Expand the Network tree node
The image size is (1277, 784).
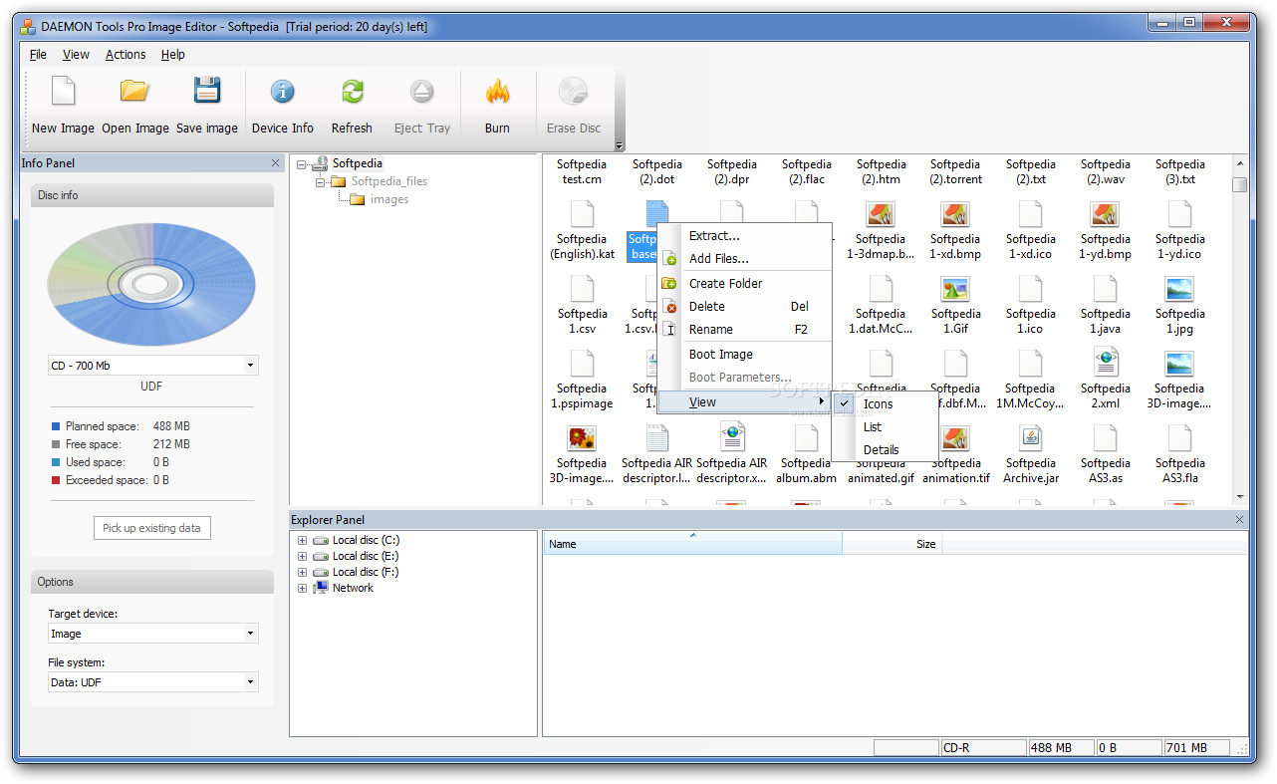click(x=302, y=588)
